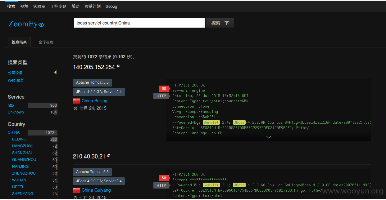Screen dimensions: 386x200
Task: Click Apache Tomcat:5.5 tag of second result
Action: (x=93, y=172)
